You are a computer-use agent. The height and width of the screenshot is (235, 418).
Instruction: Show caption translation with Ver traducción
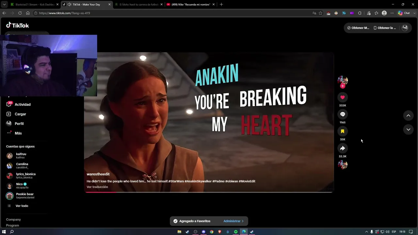(97, 187)
